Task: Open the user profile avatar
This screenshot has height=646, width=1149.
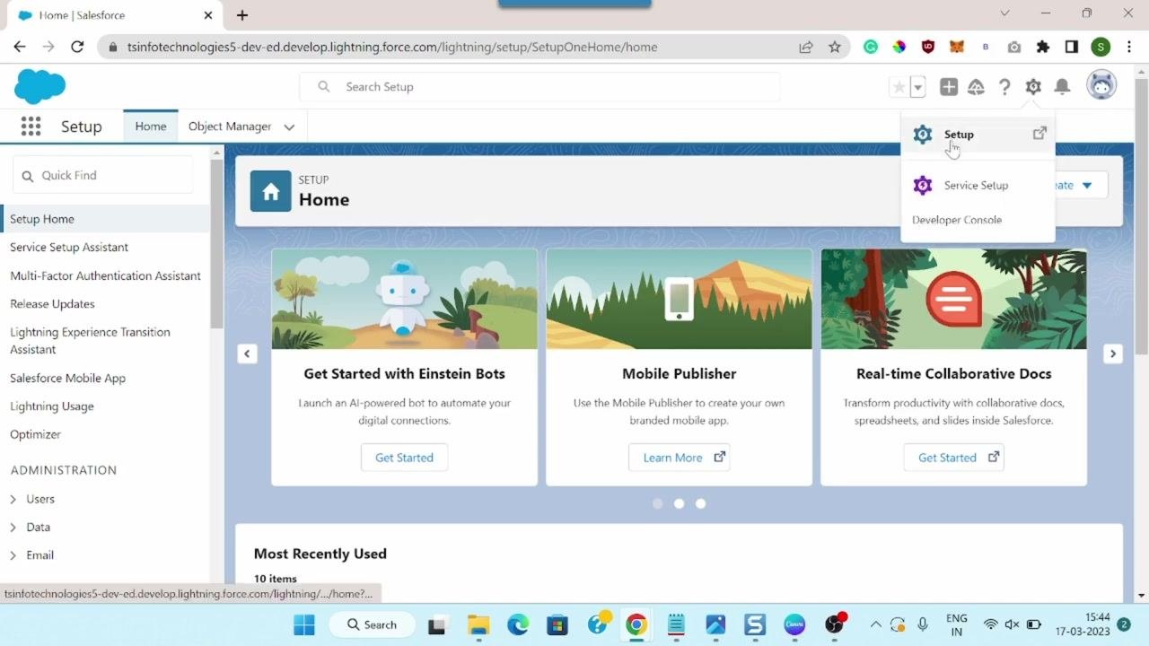Action: [x=1101, y=86]
